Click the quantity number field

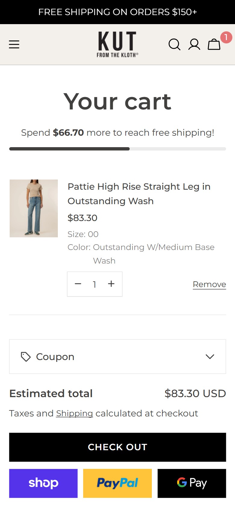(95, 284)
